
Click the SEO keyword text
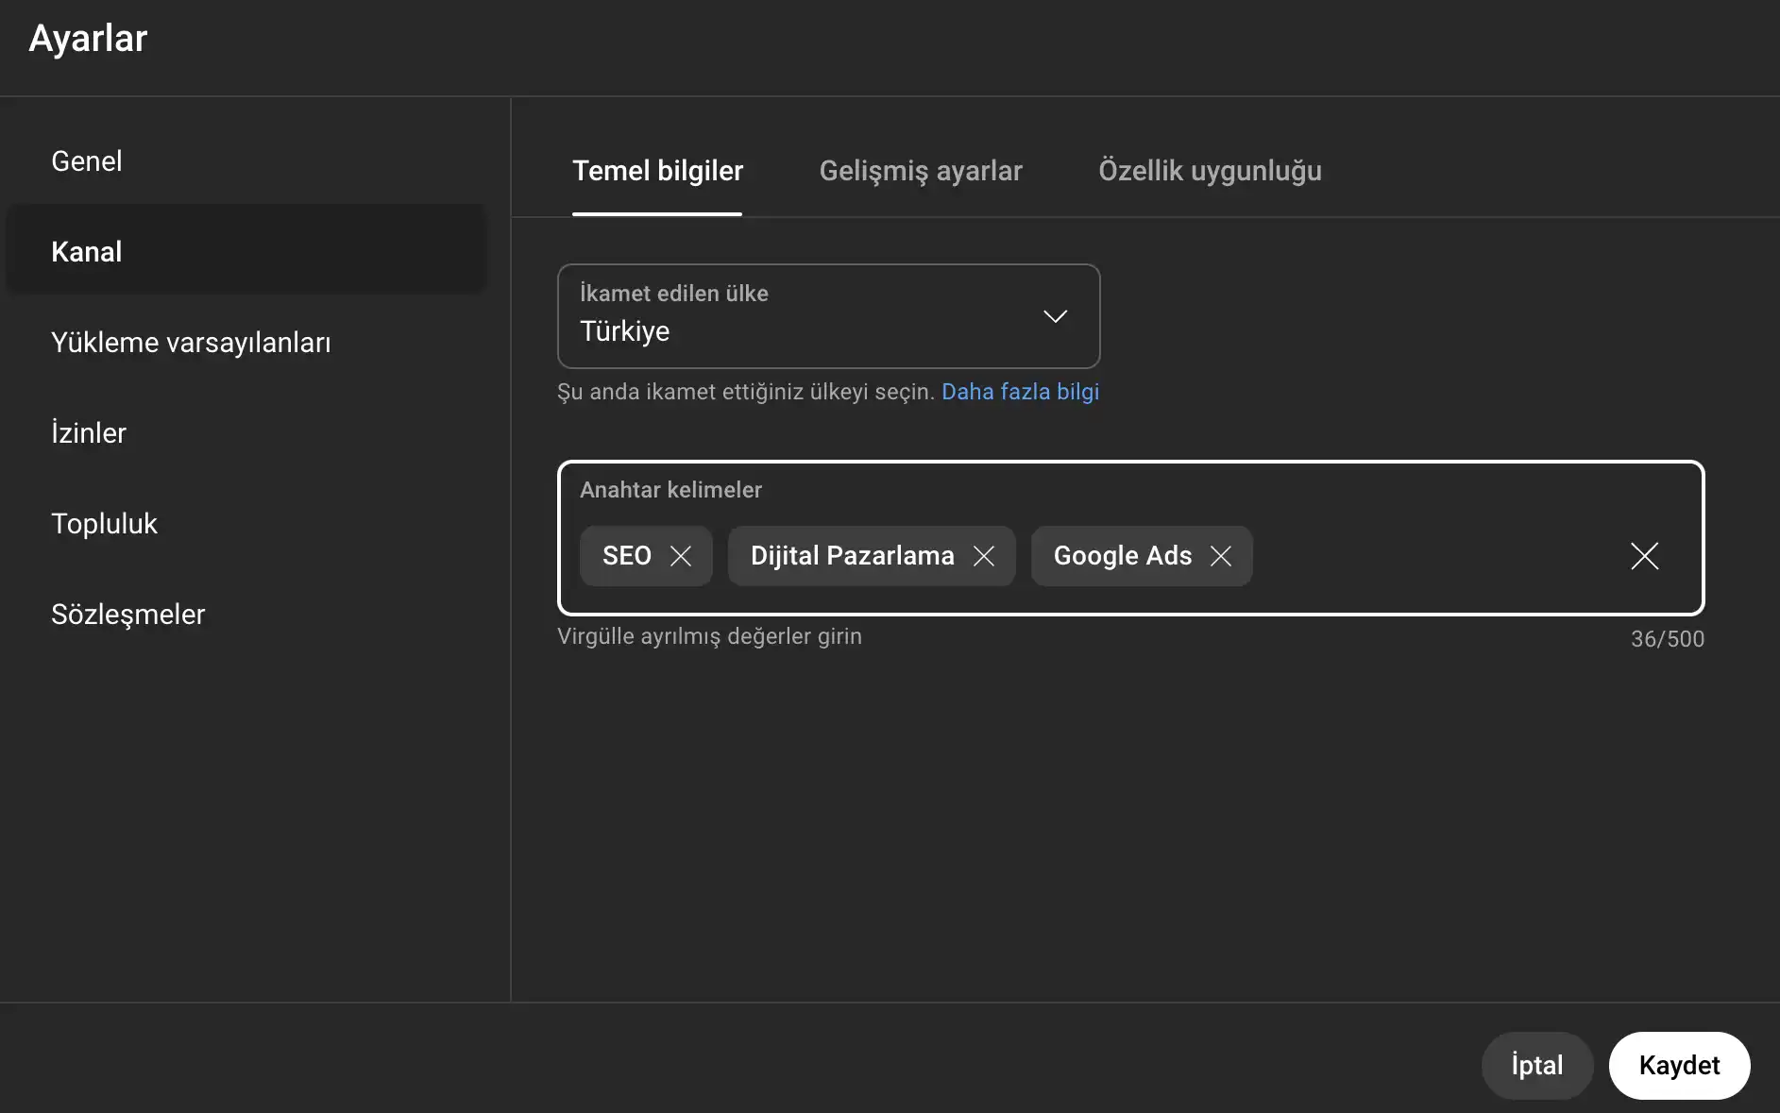coord(627,556)
